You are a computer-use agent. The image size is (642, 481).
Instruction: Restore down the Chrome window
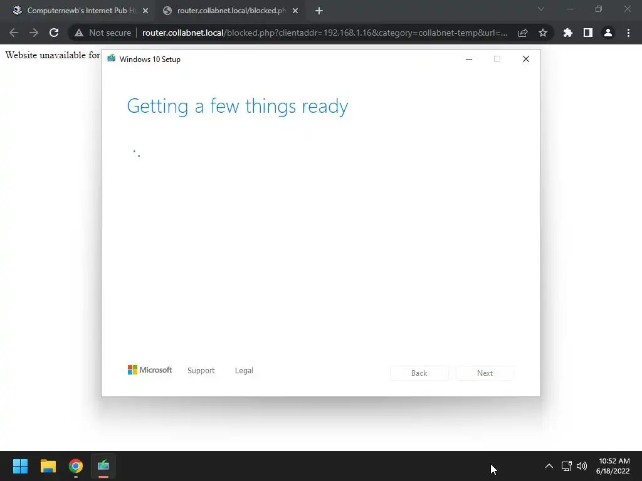tap(599, 9)
